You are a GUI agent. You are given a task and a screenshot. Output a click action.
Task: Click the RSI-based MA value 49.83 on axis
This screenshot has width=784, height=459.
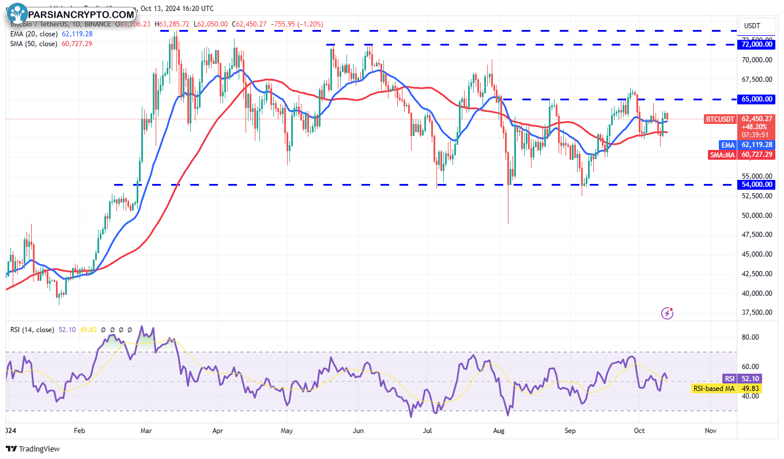751,389
